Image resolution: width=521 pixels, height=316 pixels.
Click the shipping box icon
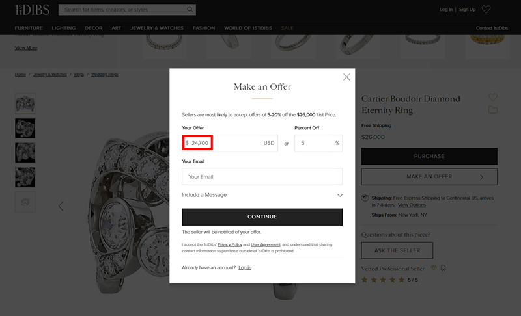point(365,198)
